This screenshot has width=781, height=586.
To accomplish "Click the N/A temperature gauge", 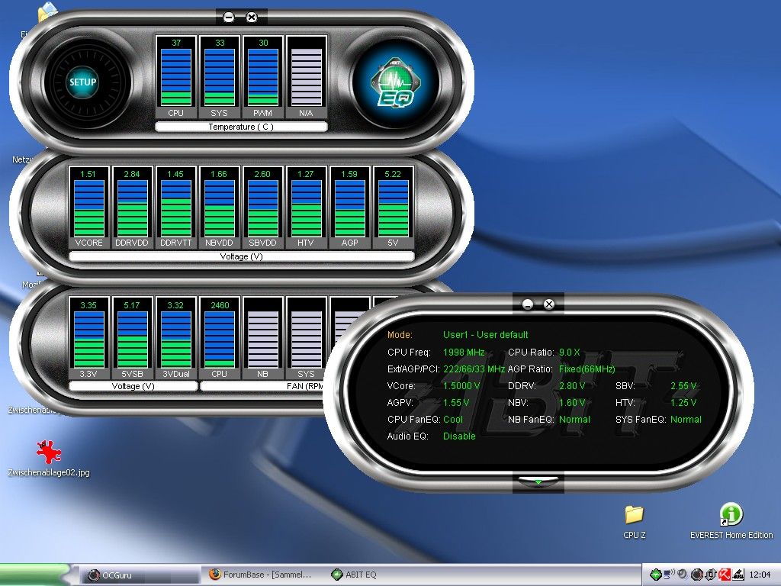I will click(307, 77).
